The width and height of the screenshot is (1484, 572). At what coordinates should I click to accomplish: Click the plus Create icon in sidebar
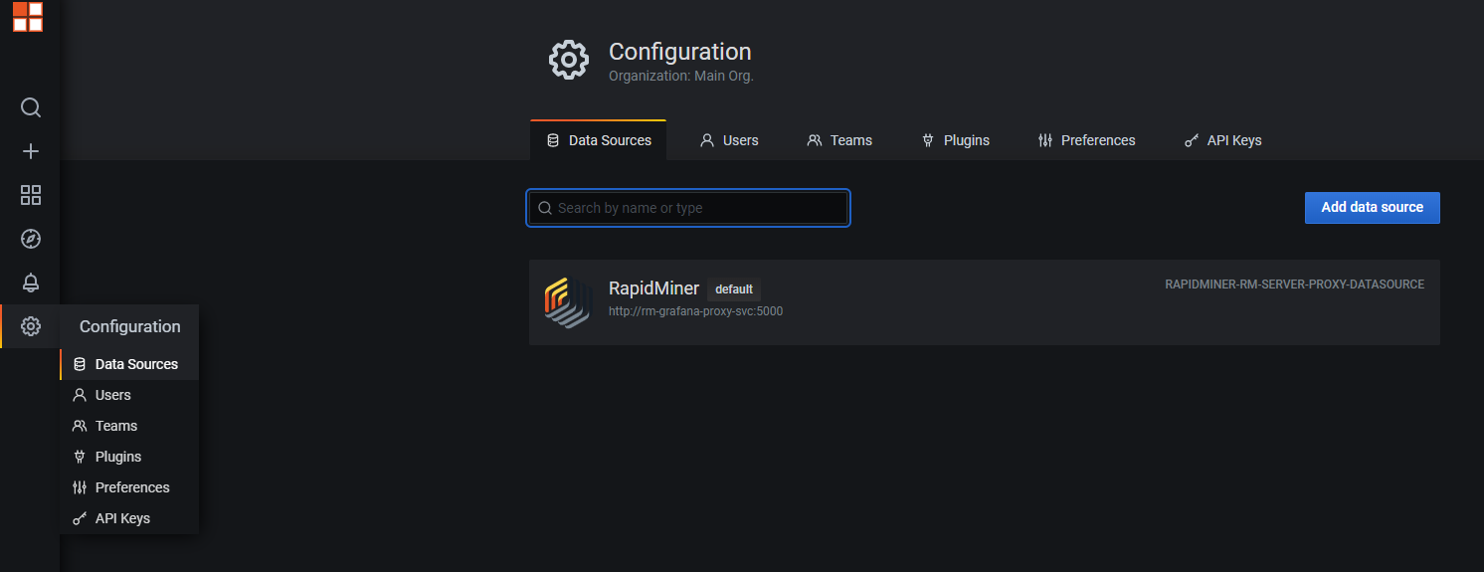(31, 151)
